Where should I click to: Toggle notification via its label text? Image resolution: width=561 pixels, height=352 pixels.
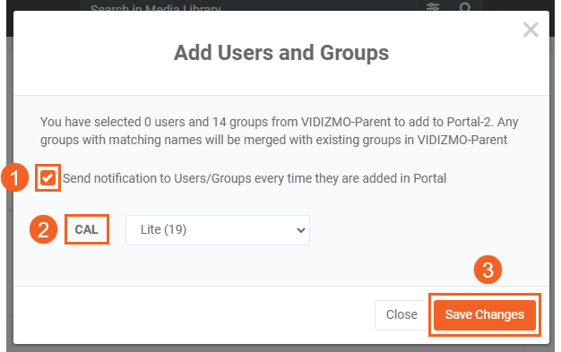click(255, 178)
